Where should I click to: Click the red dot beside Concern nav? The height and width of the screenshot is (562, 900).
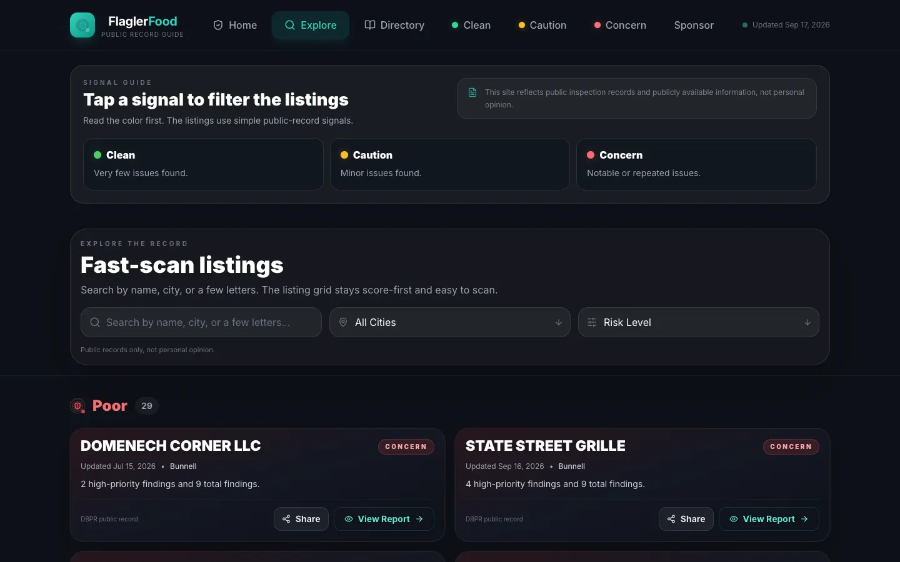597,25
